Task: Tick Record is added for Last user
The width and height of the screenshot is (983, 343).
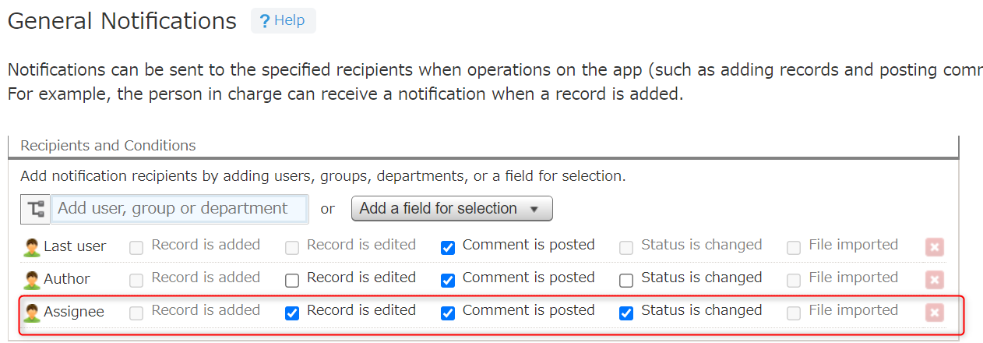Action: [136, 248]
